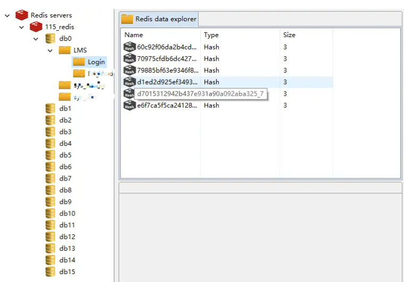Image resolution: width=404 pixels, height=282 pixels.
Task: Collapse the LMS folder node
Action: pos(50,50)
